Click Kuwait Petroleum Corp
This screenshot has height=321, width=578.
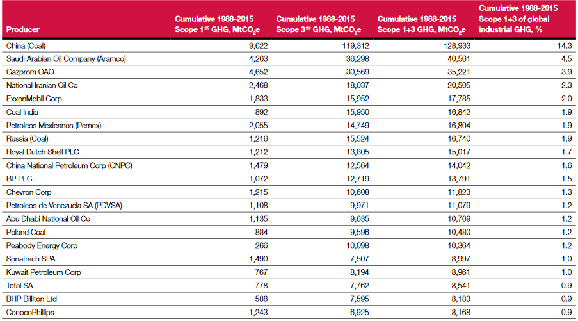click(x=44, y=272)
